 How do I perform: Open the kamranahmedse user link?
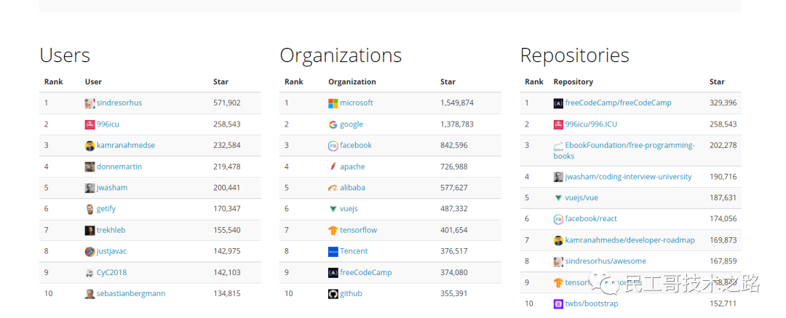coord(125,146)
